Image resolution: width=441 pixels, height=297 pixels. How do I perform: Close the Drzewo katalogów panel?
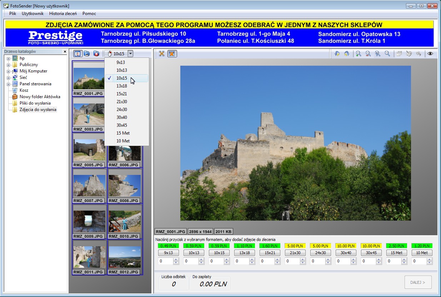coord(65,52)
